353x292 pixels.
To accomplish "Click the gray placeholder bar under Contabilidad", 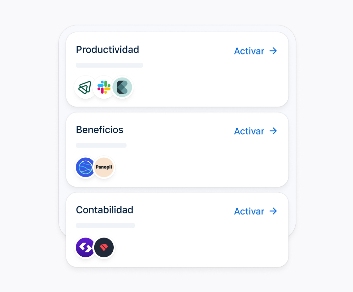I will (x=105, y=226).
